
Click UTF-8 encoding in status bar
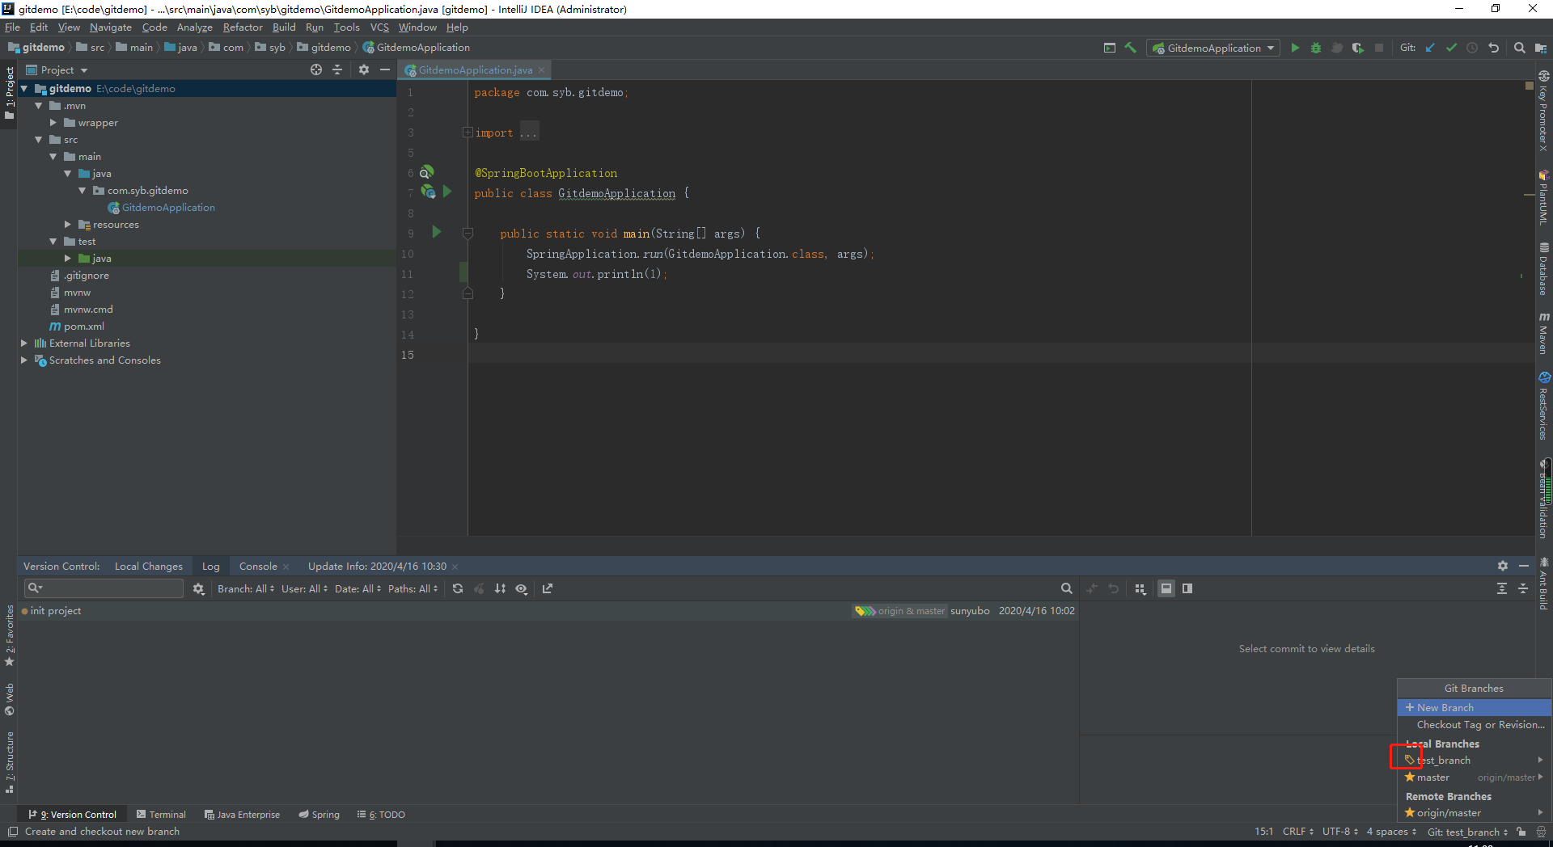[1340, 832]
